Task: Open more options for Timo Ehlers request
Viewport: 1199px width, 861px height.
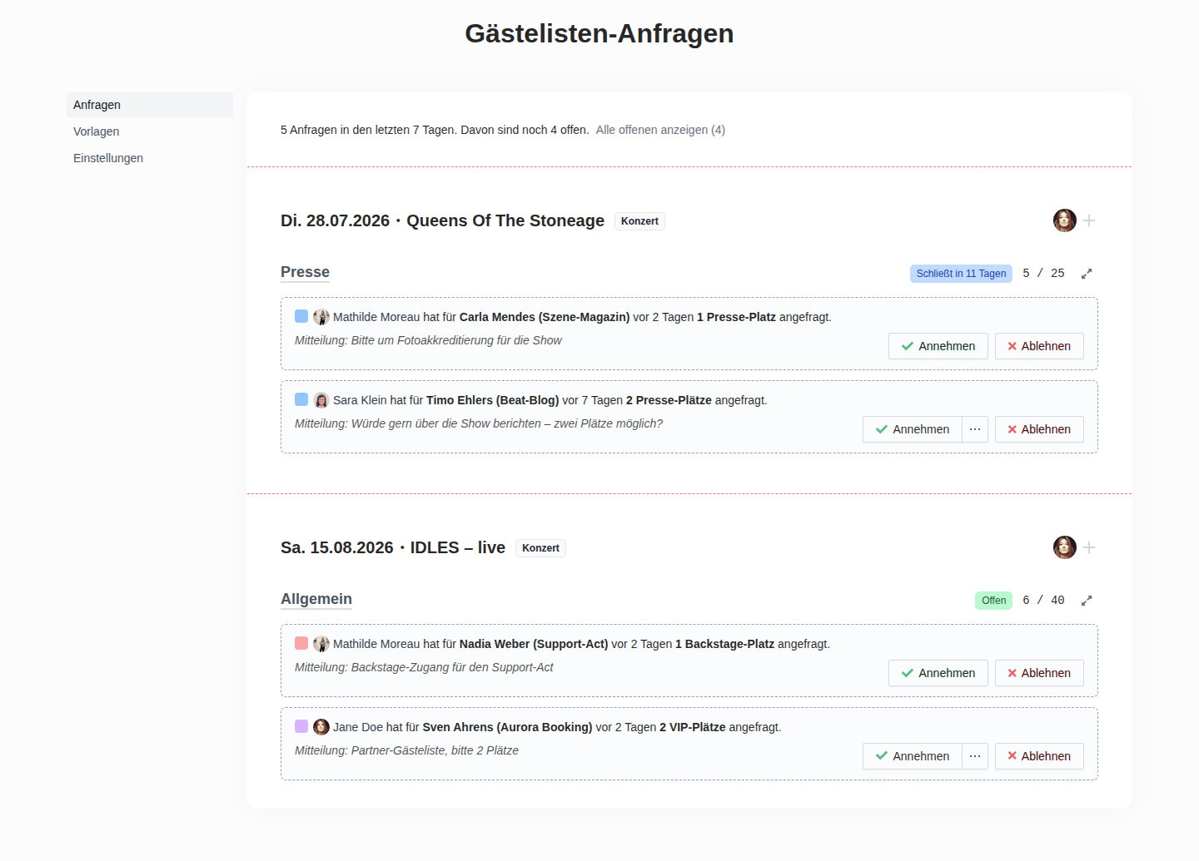Action: pos(975,429)
